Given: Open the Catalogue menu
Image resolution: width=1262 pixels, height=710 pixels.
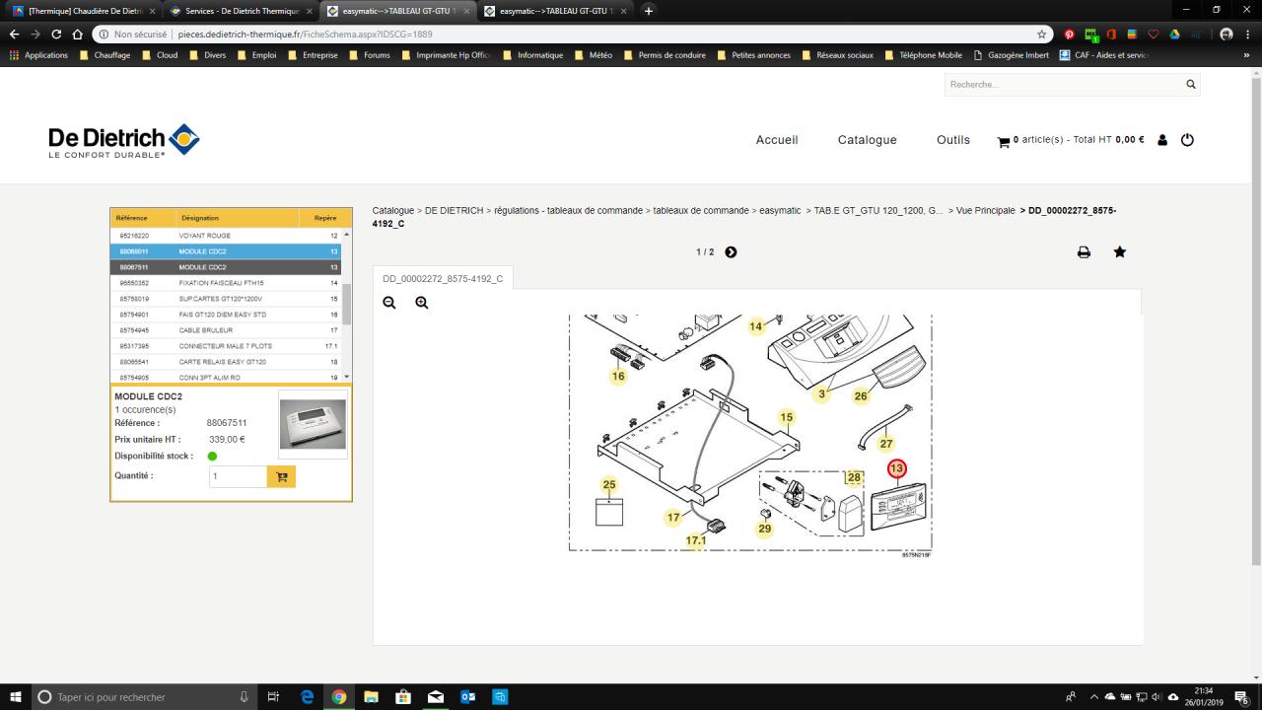Looking at the screenshot, I should pyautogui.click(x=868, y=140).
